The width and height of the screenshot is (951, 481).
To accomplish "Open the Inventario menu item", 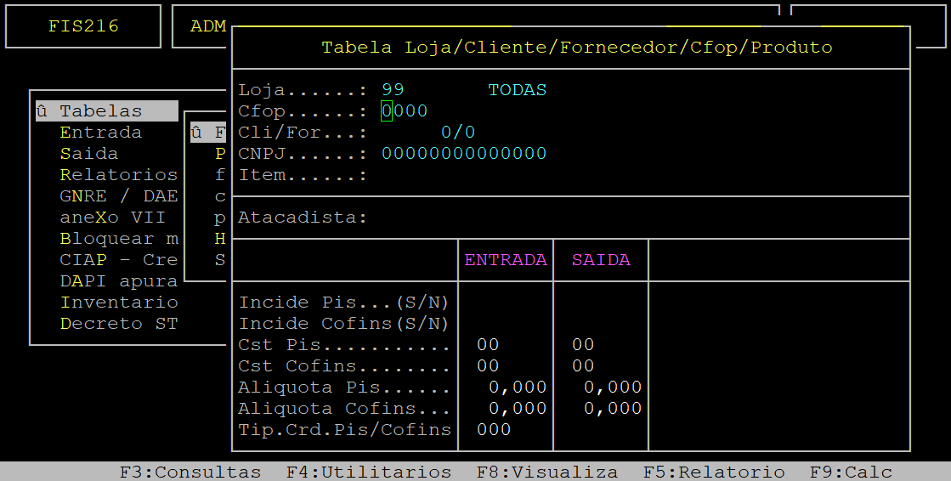I will 118,303.
